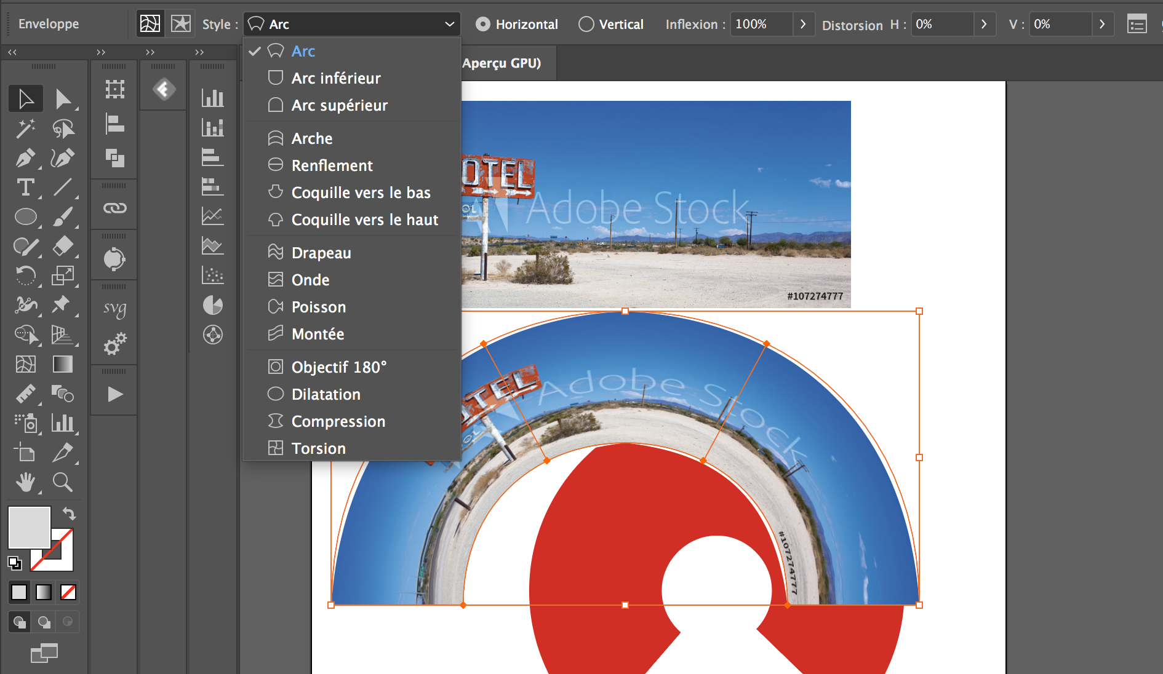Screen dimensions: 1163x674
Task: Open the Style dropdown showing Arc
Action: 351,24
